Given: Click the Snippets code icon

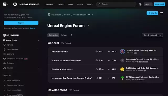Looking at the screenshot, I should tap(4, 63).
